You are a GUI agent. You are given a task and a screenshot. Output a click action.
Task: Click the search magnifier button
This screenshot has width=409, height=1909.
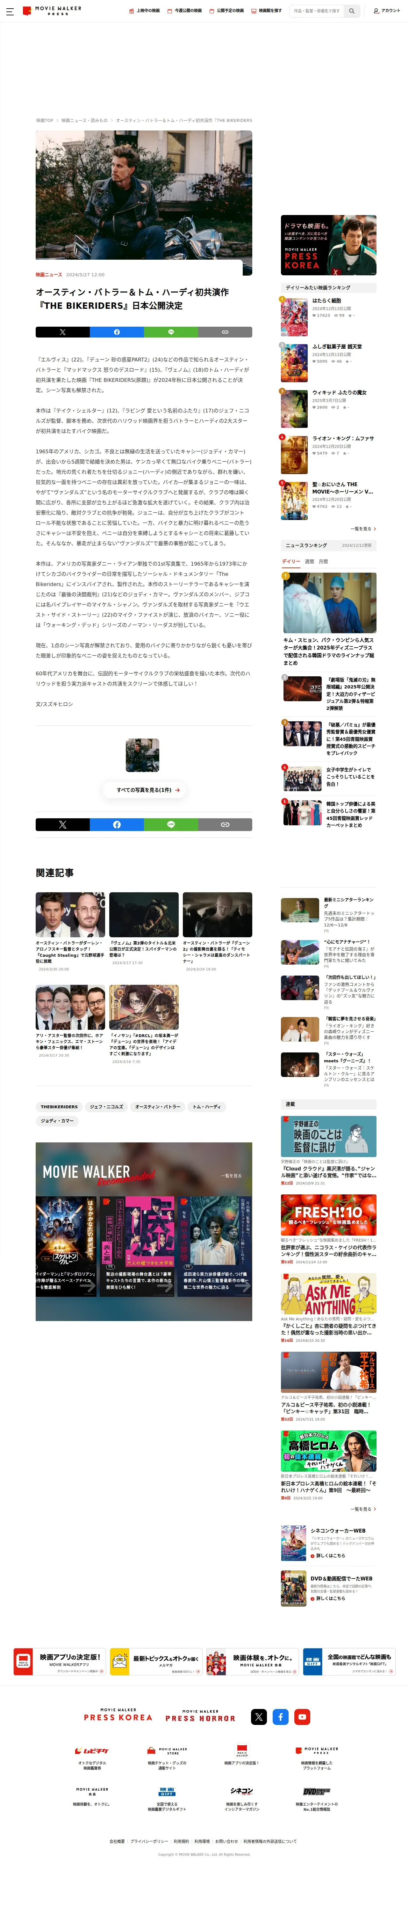pyautogui.click(x=352, y=11)
